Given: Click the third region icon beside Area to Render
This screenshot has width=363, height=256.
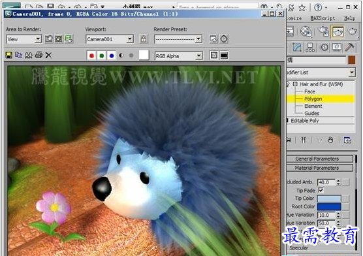Looking at the screenshot, I should [x=69, y=39].
